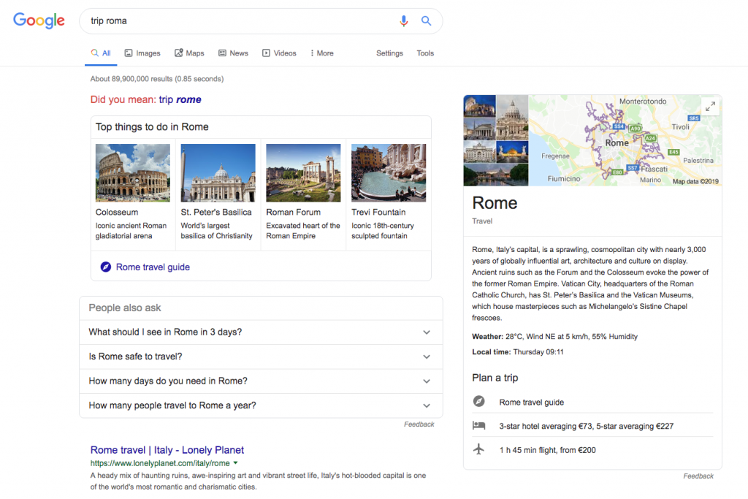
Task: Switch to the Images tab
Action: 142,53
